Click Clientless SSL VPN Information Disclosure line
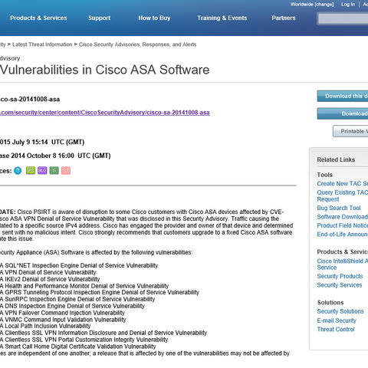The width and height of the screenshot is (368, 368). click(x=103, y=333)
